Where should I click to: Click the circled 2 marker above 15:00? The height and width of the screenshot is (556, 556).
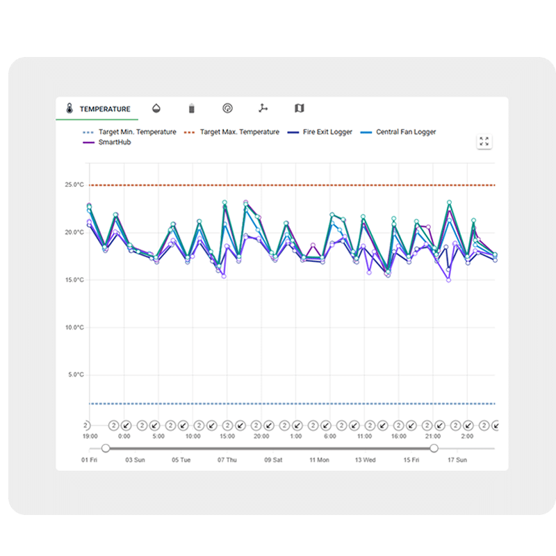(x=228, y=425)
